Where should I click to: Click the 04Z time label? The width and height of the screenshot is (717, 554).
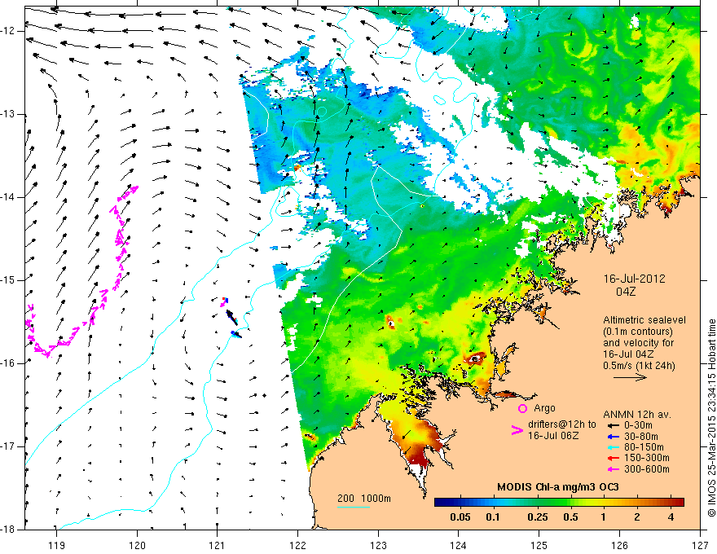tap(626, 292)
